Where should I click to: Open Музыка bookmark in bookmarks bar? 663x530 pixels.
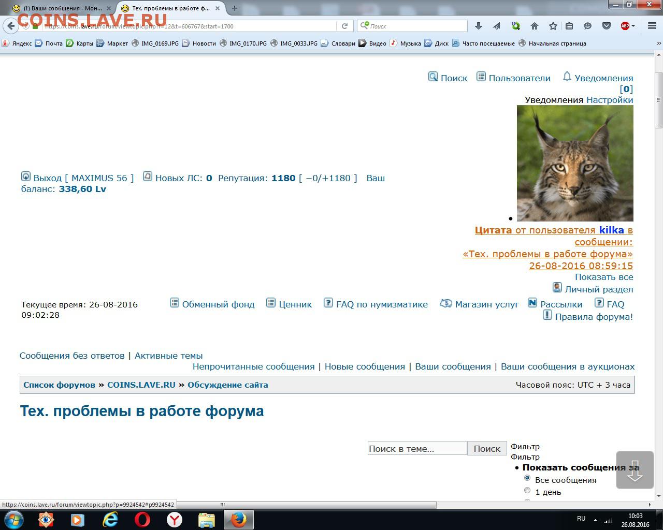(406, 43)
